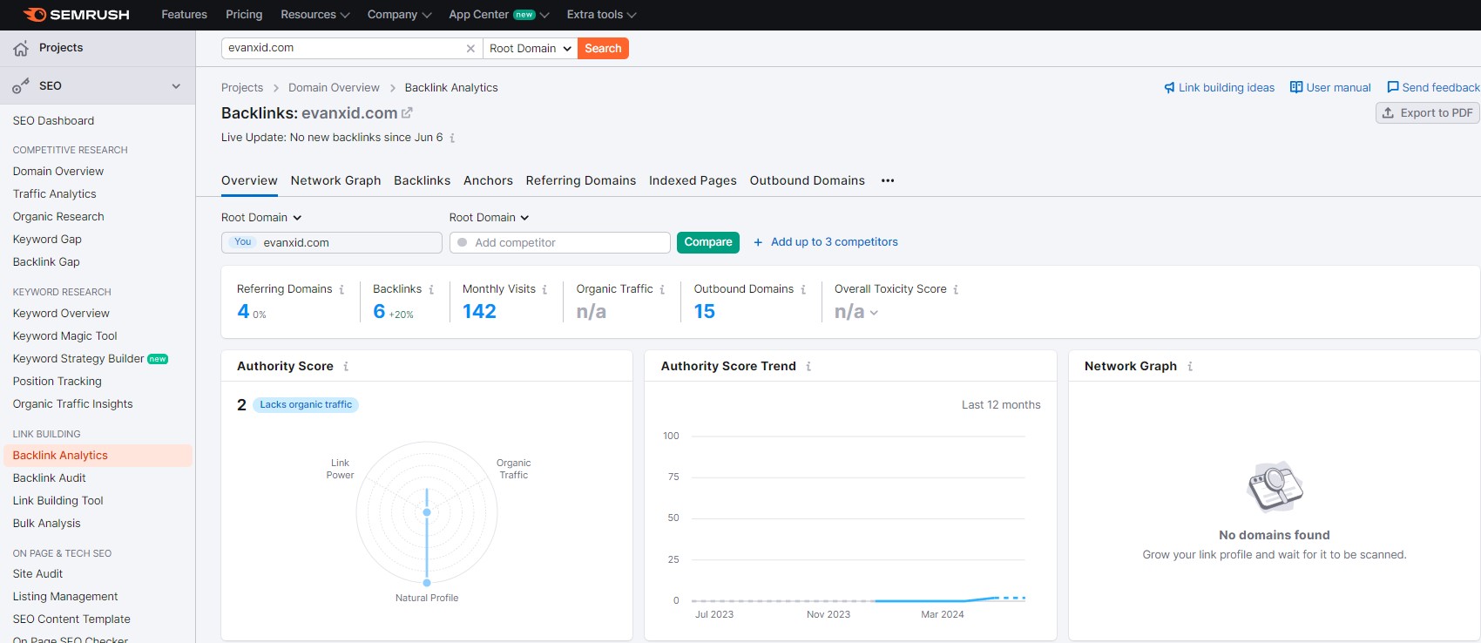Viewport: 1481px width, 643px height.
Task: Open the Resources menu in top bar
Action: [x=314, y=15]
